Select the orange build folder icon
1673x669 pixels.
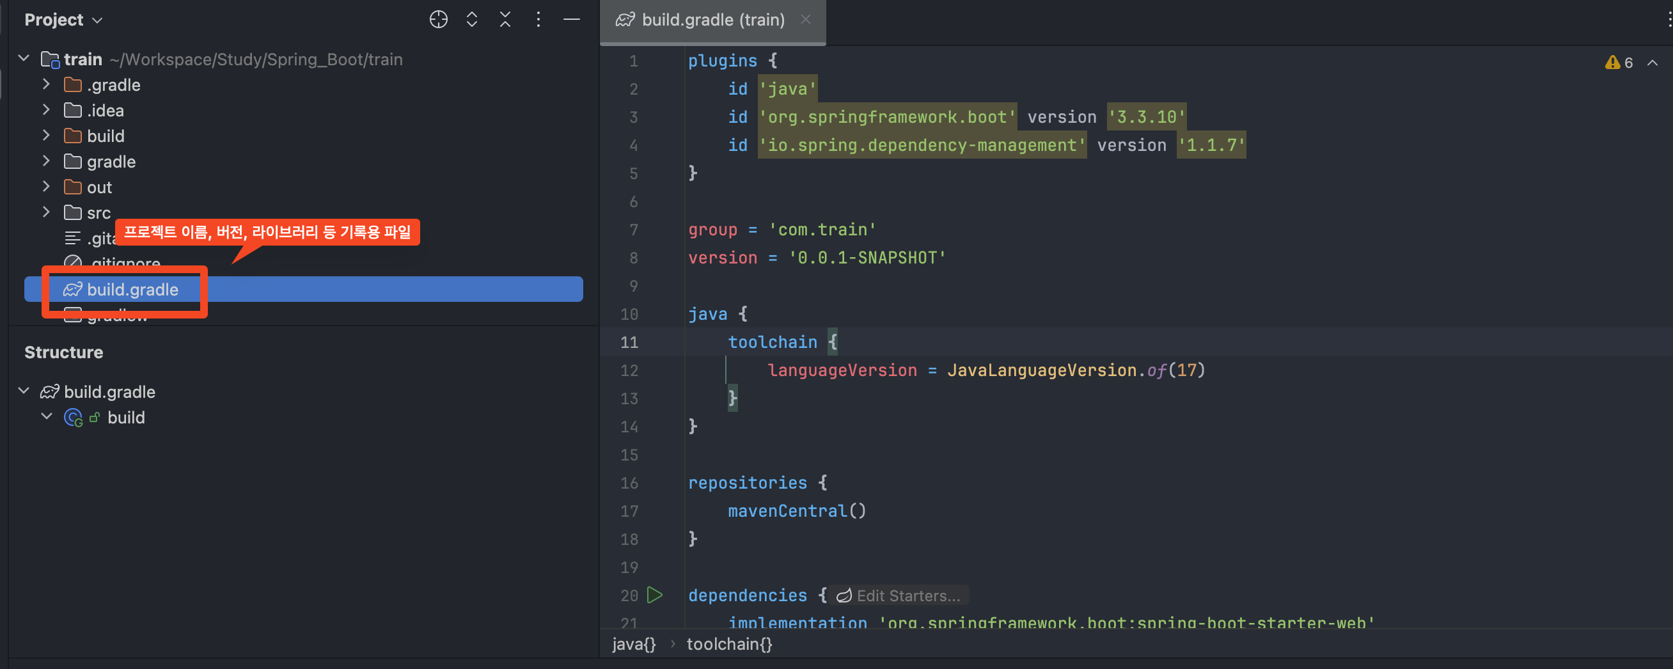click(73, 135)
